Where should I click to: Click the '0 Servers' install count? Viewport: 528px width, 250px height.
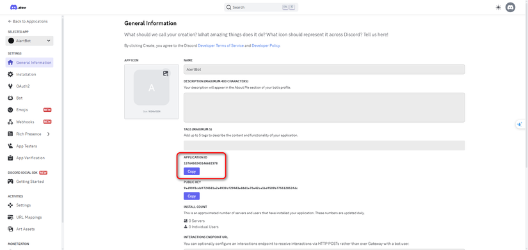tap(194, 221)
